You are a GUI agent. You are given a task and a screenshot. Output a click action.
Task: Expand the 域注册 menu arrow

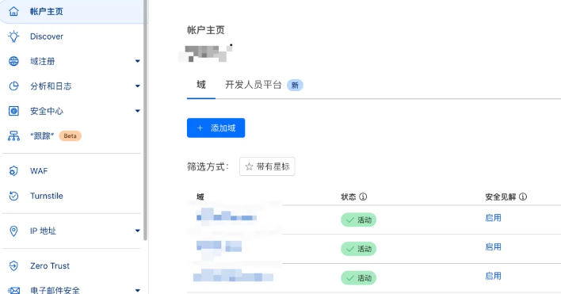click(137, 61)
